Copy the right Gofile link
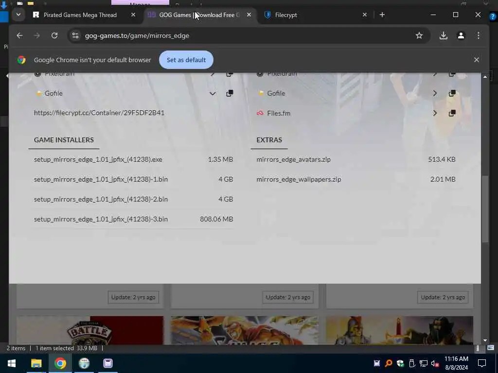The height and width of the screenshot is (373, 498). (x=452, y=93)
